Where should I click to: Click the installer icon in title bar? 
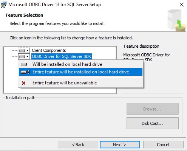(x=3, y=5)
